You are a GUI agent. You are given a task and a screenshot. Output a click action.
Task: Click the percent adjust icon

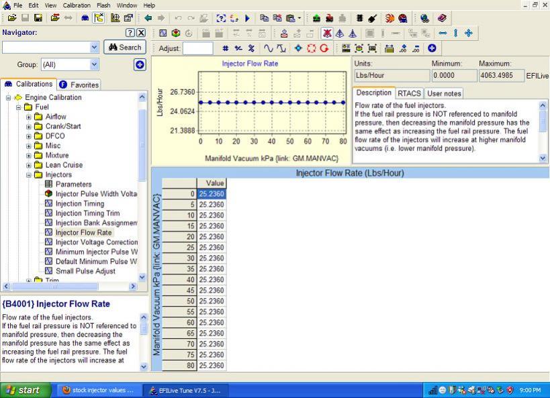click(251, 48)
